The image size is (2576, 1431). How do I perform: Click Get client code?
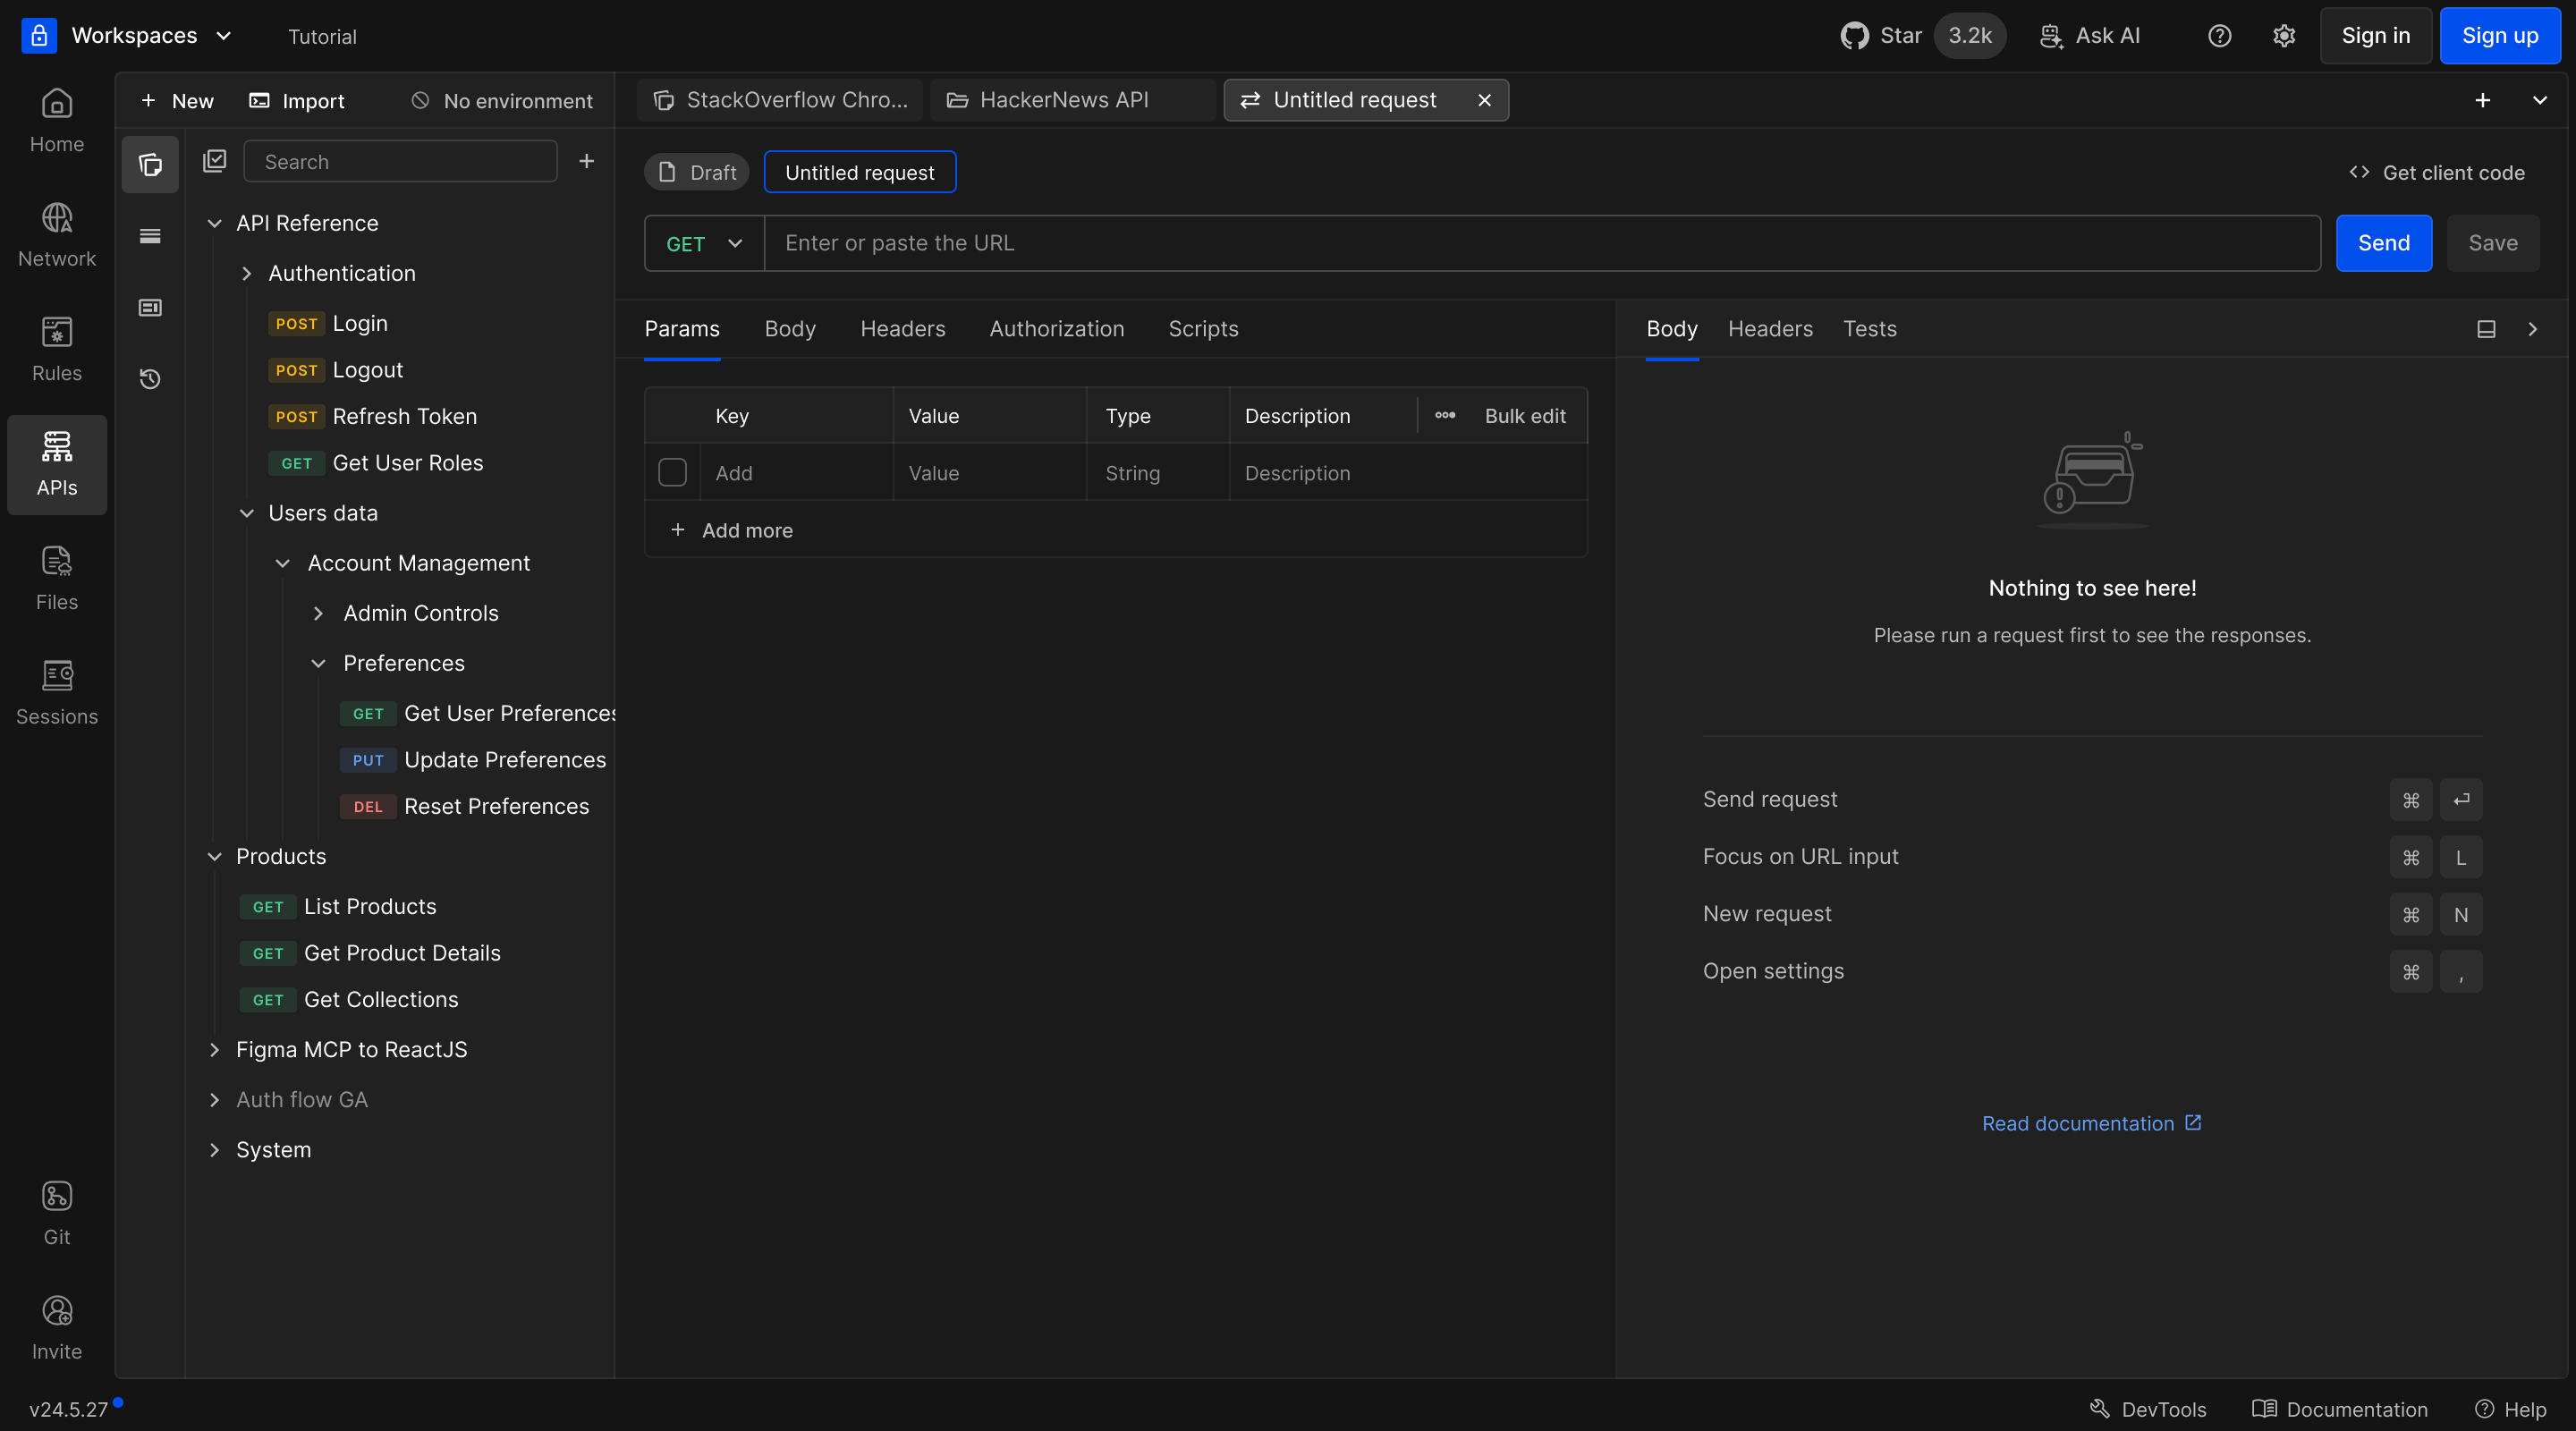(x=2437, y=172)
